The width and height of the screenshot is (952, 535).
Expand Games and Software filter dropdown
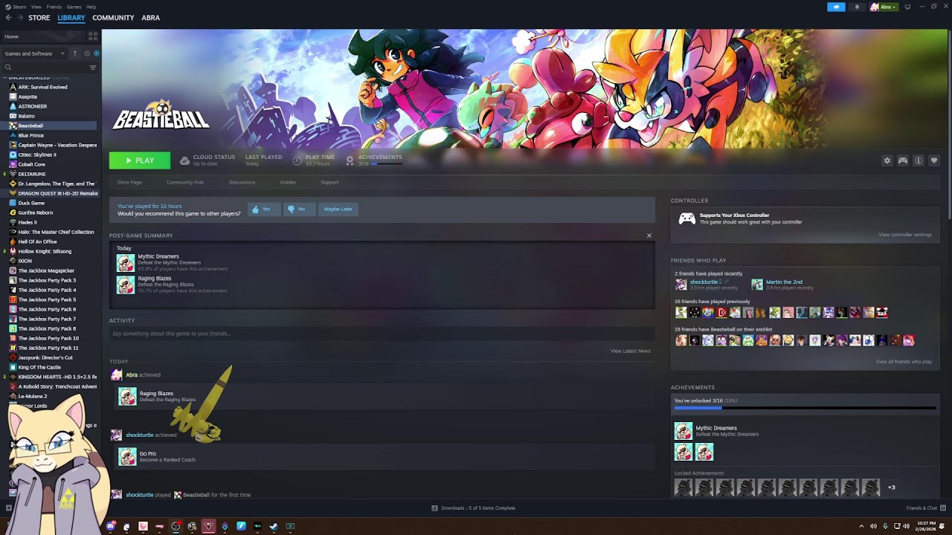(35, 53)
